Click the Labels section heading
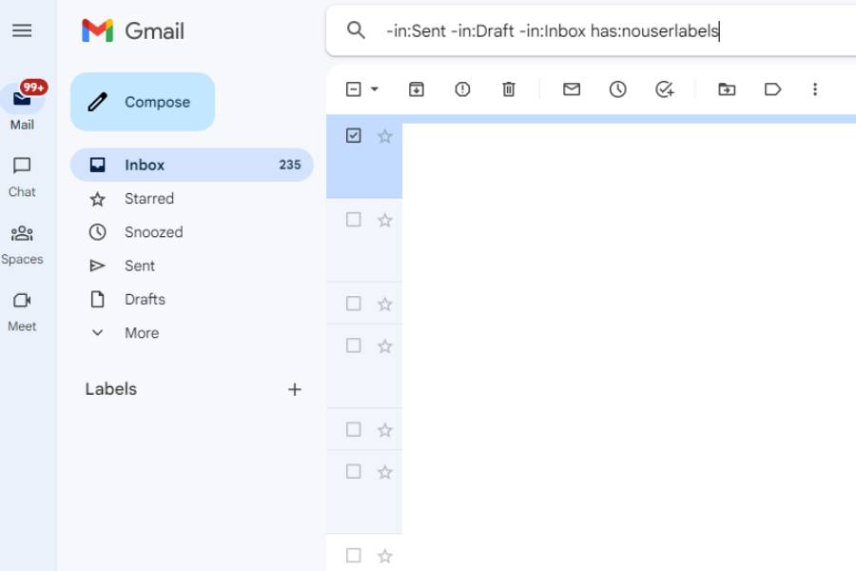The image size is (856, 571). 111,389
